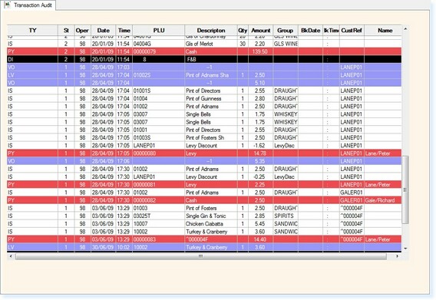Click the vertical scrollbar down arrow
The width and height of the screenshot is (436, 300).
[x=405, y=249]
